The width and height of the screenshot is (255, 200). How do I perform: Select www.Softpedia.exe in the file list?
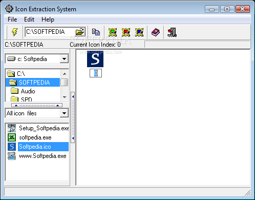coord(42,156)
